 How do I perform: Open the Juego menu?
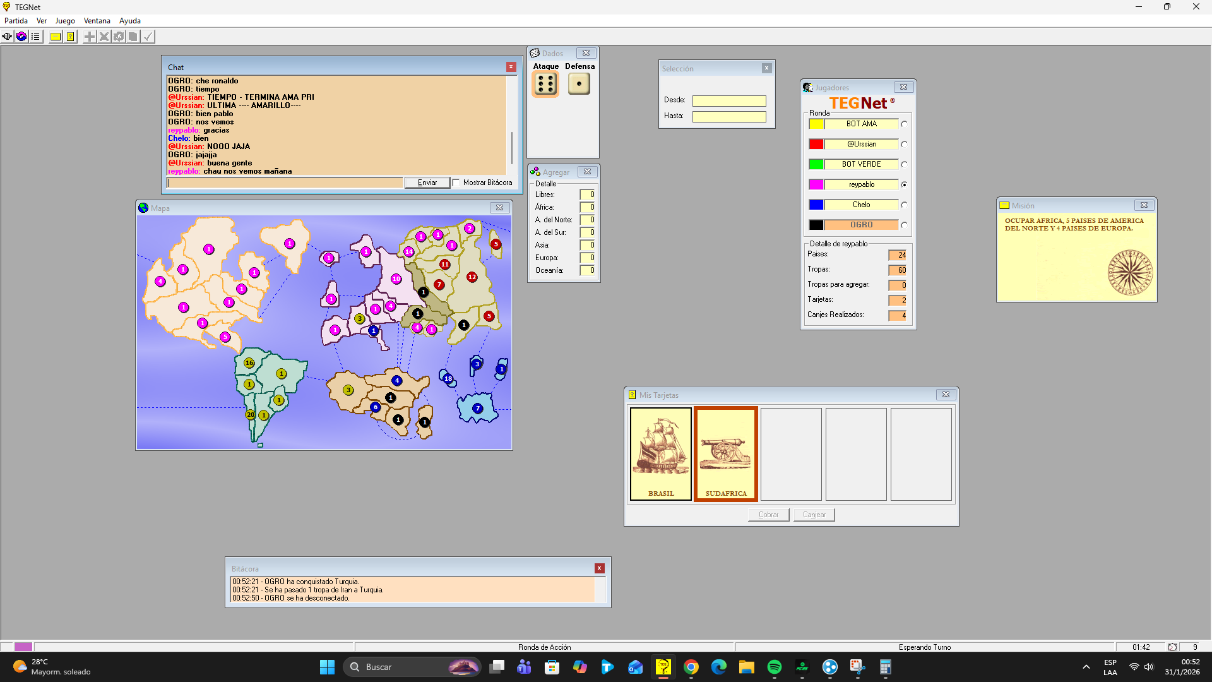(65, 21)
